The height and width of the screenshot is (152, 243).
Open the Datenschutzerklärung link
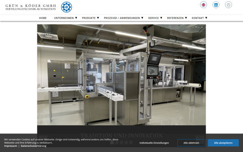tap(34, 146)
